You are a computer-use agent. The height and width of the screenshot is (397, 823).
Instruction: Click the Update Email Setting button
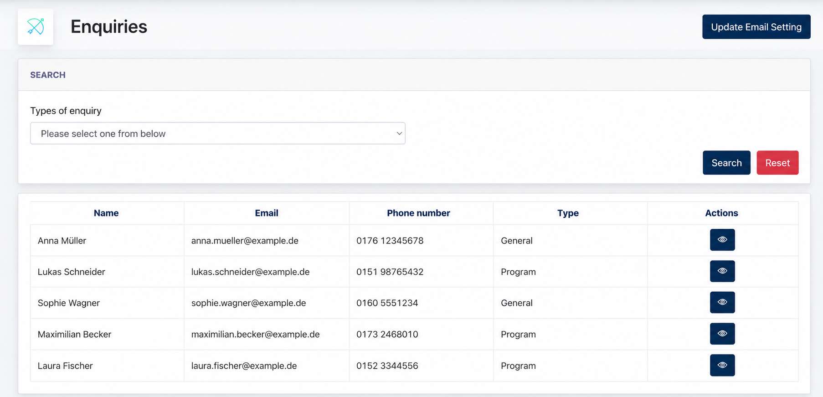tap(756, 27)
